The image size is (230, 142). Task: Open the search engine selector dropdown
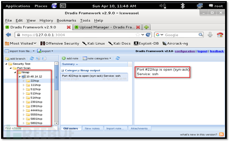point(160,35)
